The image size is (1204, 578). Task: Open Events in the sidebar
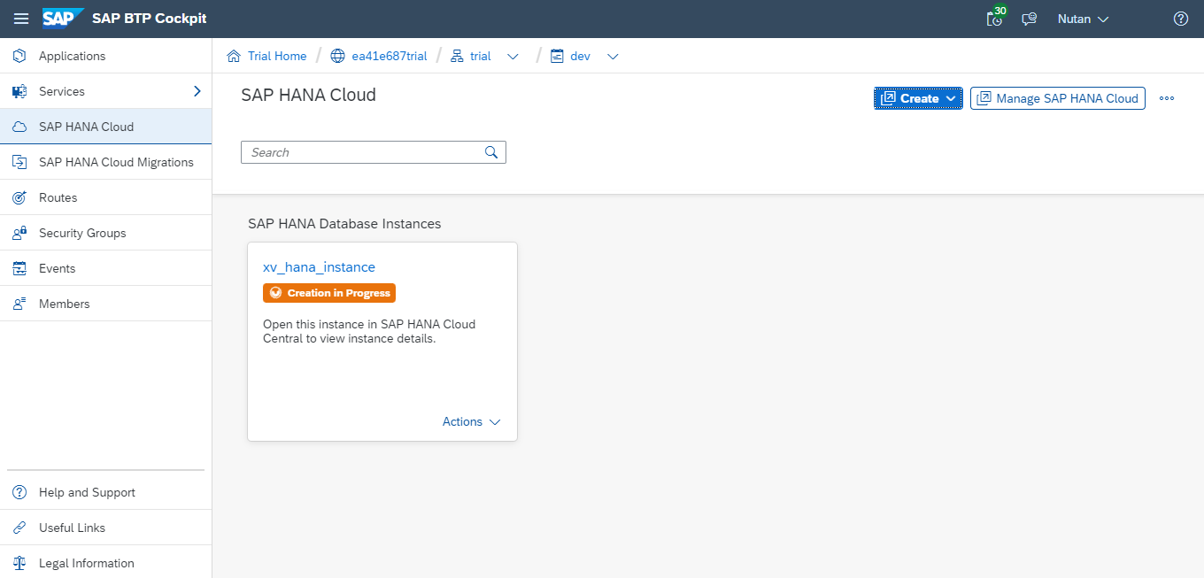point(106,268)
